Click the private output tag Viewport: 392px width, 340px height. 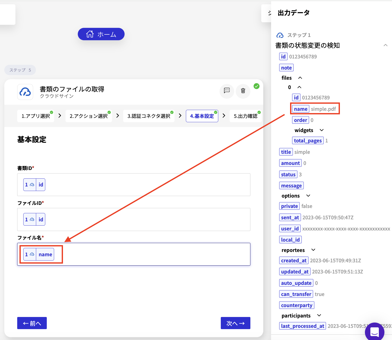[x=289, y=206]
